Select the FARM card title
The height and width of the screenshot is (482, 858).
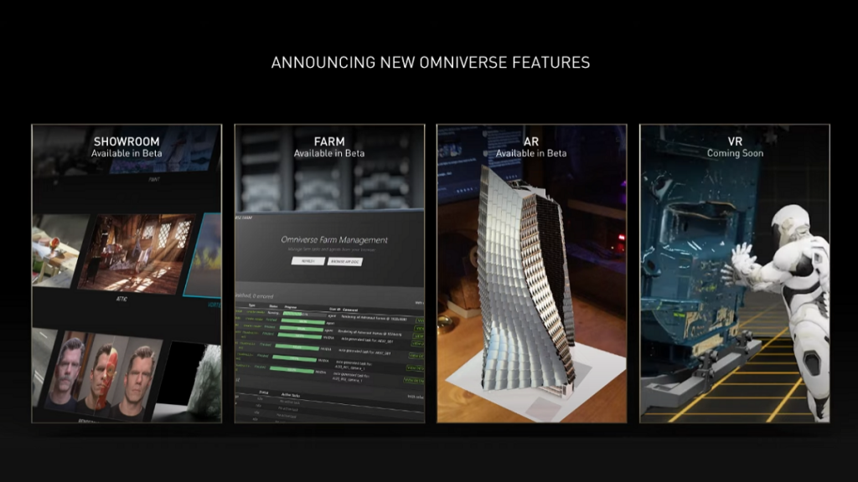pyautogui.click(x=329, y=141)
